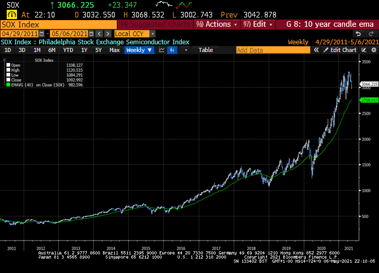Toggle the Open series checkbox
This screenshot has height=273, width=379.
(x=8, y=65)
